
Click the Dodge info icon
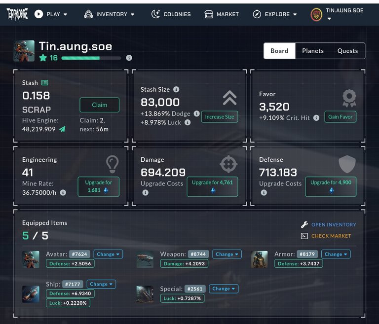197,113
